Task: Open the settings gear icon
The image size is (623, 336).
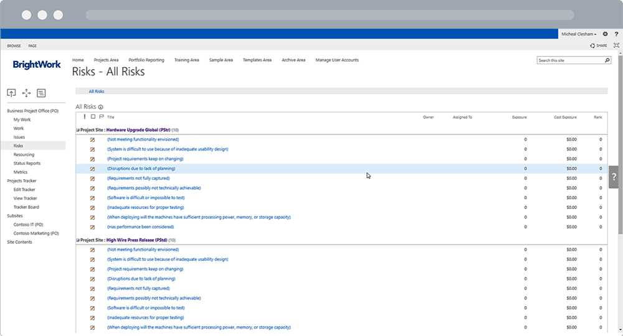Action: [x=605, y=34]
